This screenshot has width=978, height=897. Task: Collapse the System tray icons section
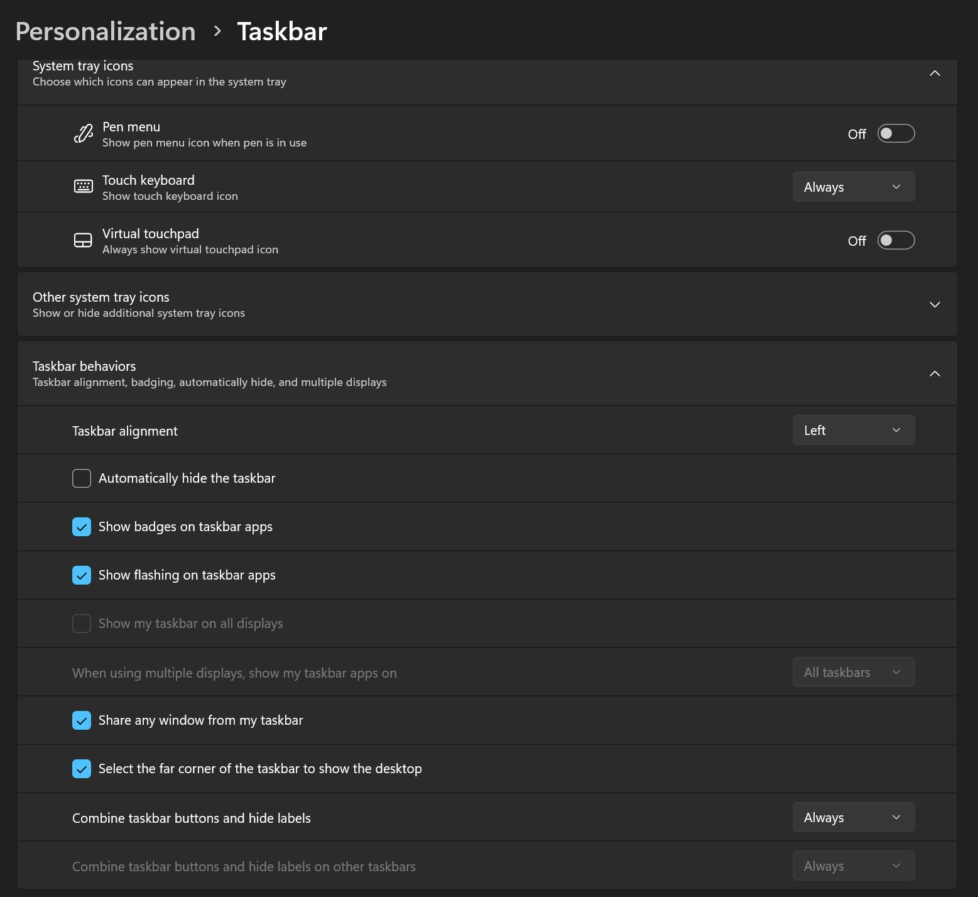(935, 74)
